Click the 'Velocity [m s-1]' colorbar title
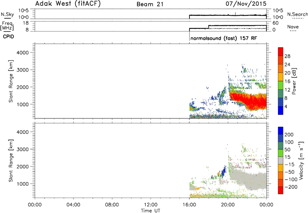This screenshot has height=213, width=308. click(x=301, y=160)
